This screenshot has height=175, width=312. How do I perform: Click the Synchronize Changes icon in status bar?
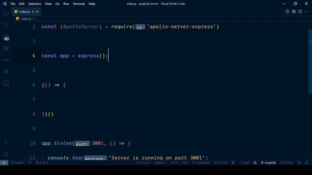[30, 163]
